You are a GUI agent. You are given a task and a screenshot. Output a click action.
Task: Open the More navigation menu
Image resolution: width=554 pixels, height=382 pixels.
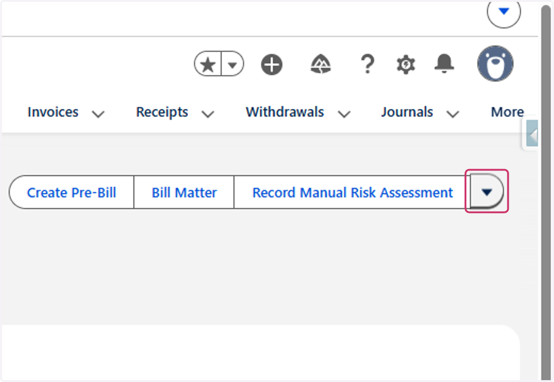(507, 112)
